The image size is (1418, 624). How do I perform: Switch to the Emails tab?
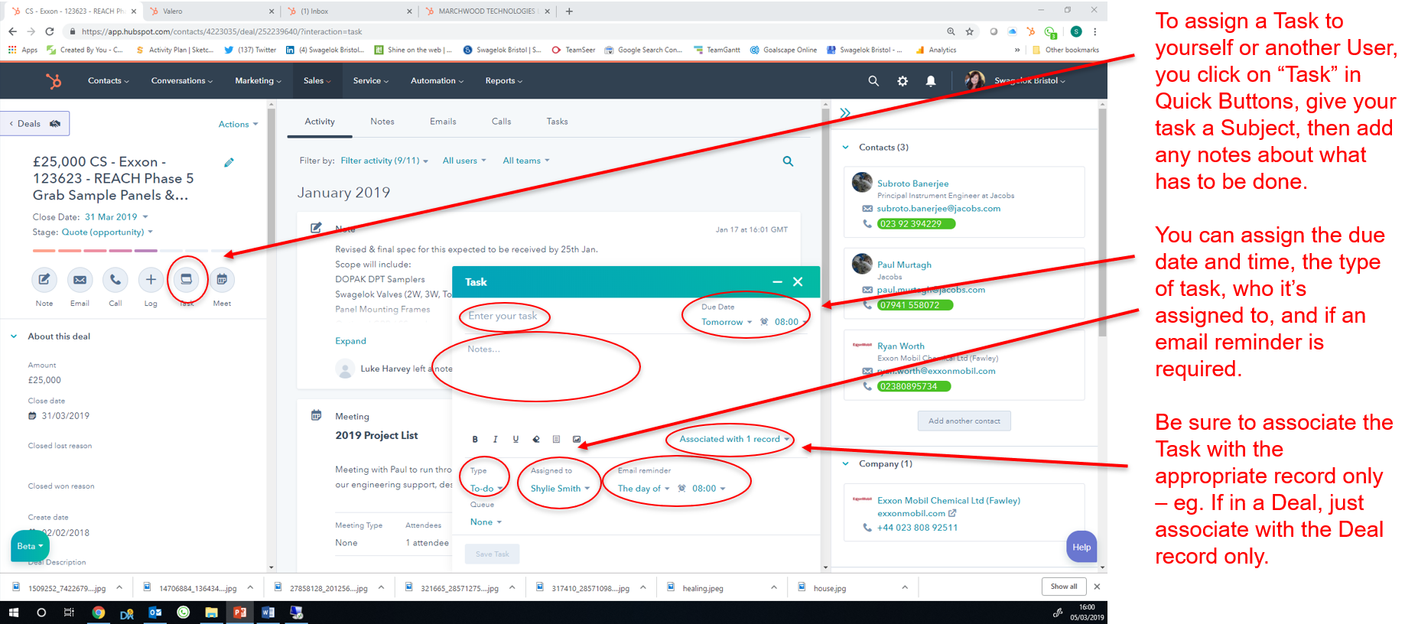pos(443,122)
